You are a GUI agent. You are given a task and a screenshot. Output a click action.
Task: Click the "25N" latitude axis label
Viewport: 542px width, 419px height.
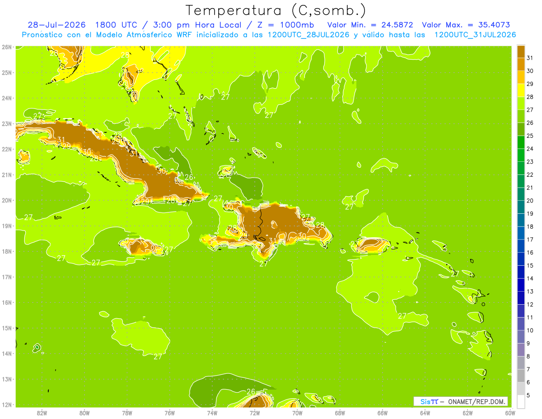tap(6, 72)
